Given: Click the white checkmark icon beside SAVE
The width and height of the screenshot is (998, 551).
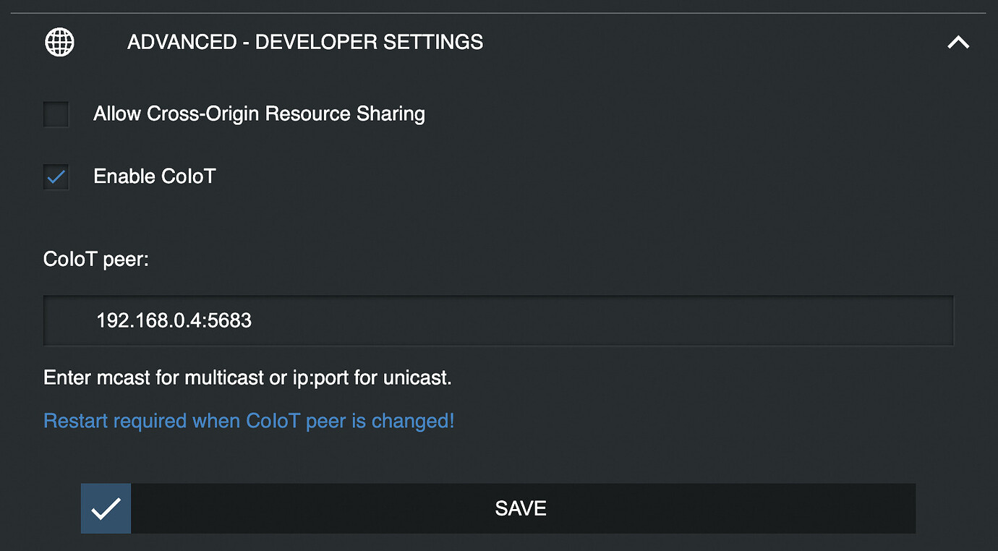Looking at the screenshot, I should (x=106, y=509).
